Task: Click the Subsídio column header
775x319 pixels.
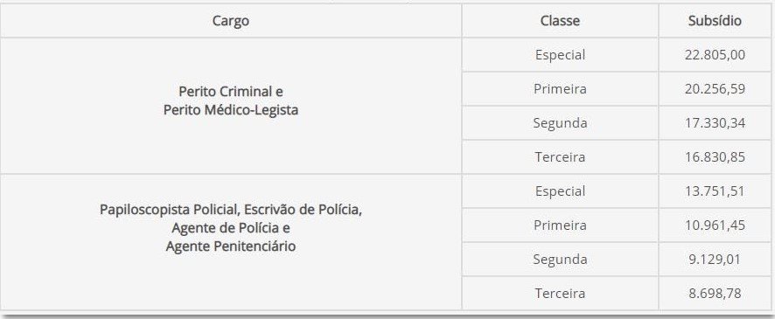Action: (x=715, y=21)
